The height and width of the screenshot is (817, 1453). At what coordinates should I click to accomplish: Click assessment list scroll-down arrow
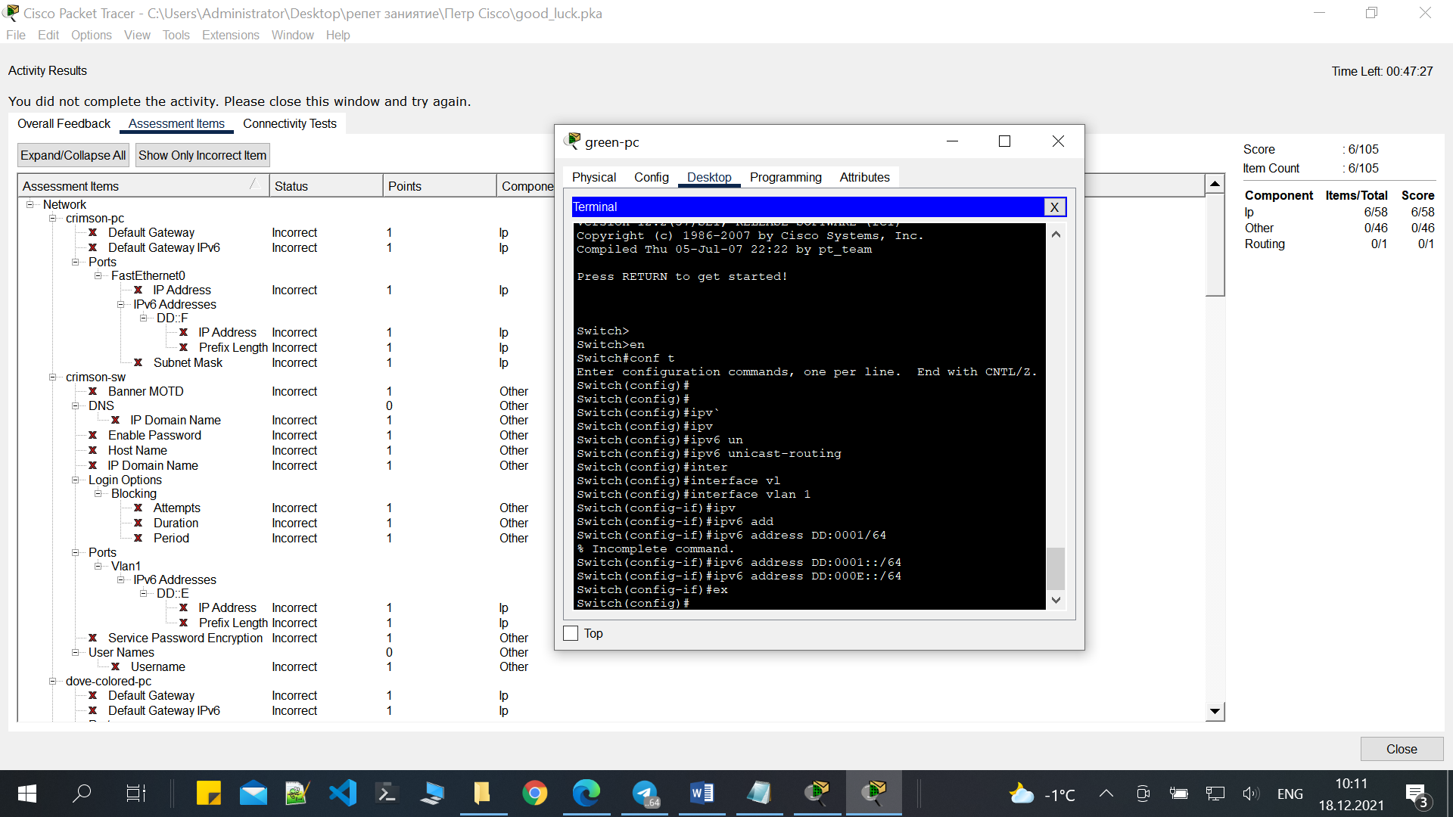(1215, 711)
